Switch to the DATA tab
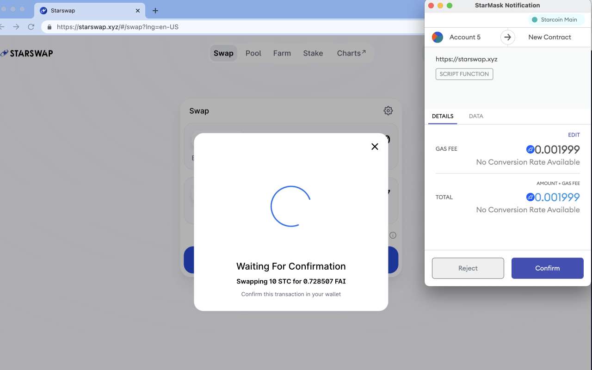Viewport: 592px width, 370px height. (x=476, y=116)
